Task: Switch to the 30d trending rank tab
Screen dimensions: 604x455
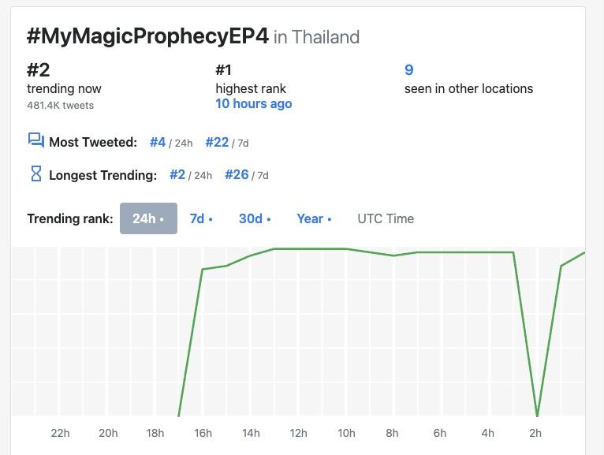Action: pyautogui.click(x=255, y=218)
